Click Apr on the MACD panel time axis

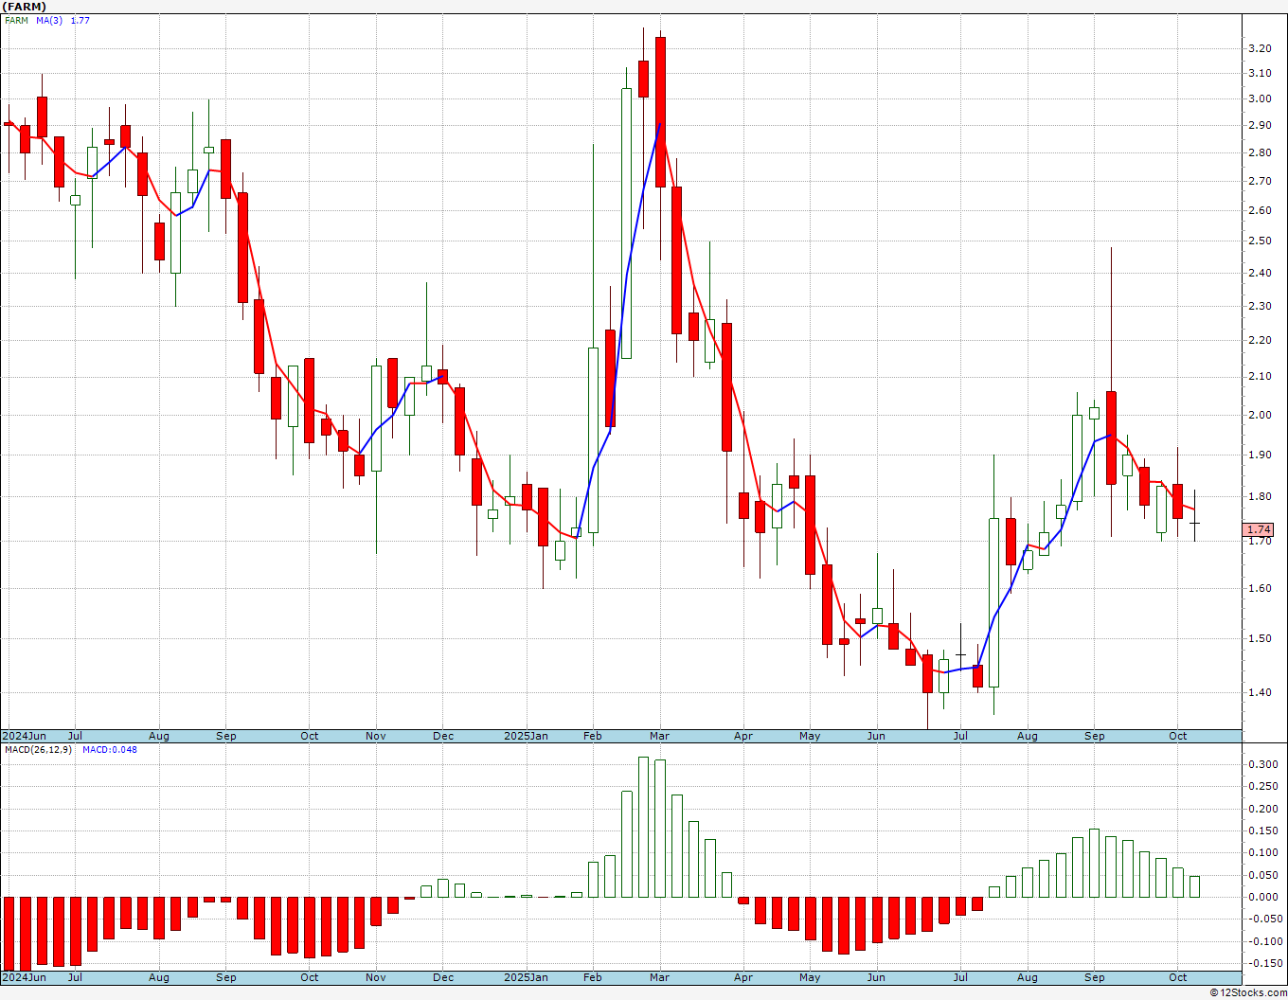743,977
